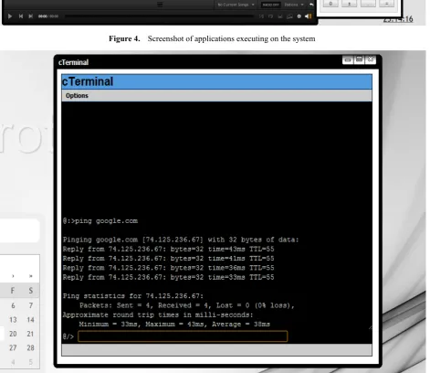
Task: Select calendar date 6
Action: tap(13, 305)
